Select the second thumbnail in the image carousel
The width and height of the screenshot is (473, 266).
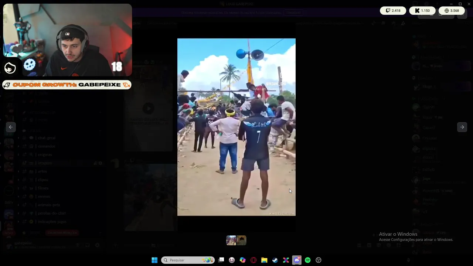point(241,241)
